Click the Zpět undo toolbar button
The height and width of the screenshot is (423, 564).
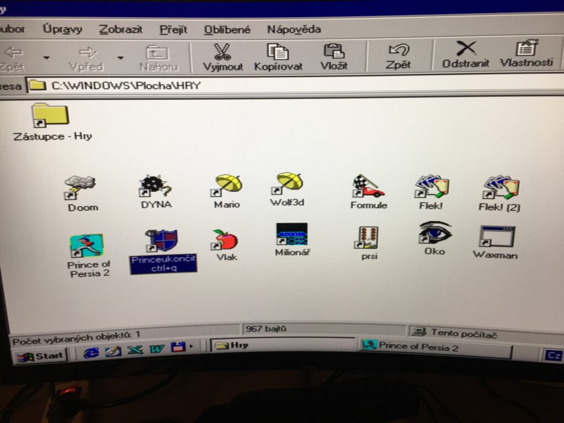click(398, 57)
